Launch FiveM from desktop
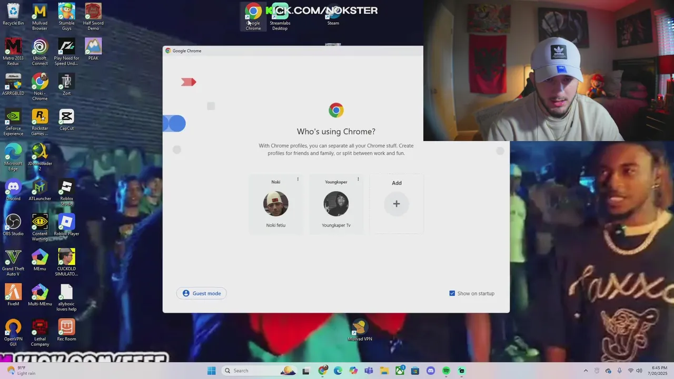The height and width of the screenshot is (379, 674). [x=13, y=295]
